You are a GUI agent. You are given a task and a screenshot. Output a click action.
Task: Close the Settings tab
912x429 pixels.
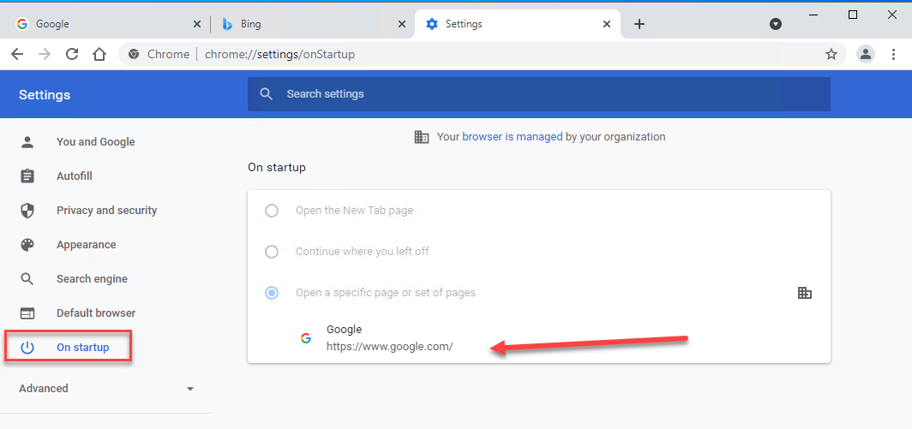click(607, 24)
